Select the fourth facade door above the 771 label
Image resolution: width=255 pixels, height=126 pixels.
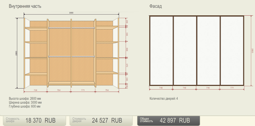(232, 51)
